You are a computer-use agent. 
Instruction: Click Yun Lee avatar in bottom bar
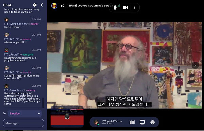pos(96,122)
